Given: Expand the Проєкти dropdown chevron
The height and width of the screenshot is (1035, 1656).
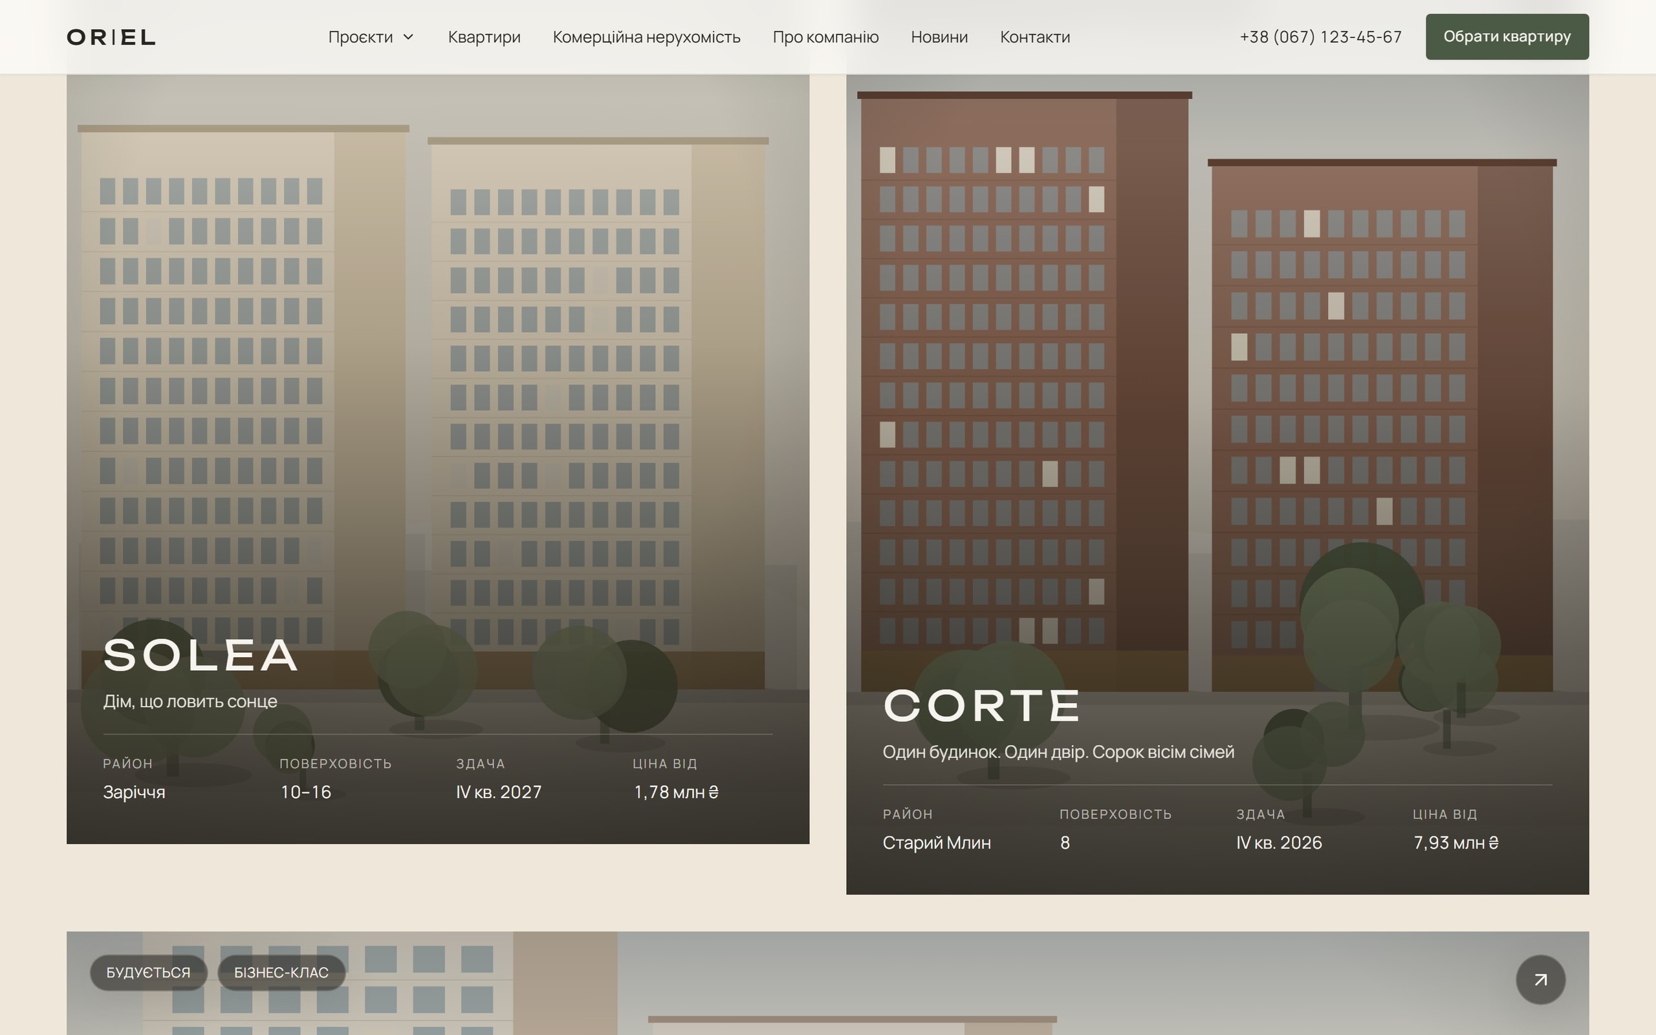Looking at the screenshot, I should click(x=409, y=37).
